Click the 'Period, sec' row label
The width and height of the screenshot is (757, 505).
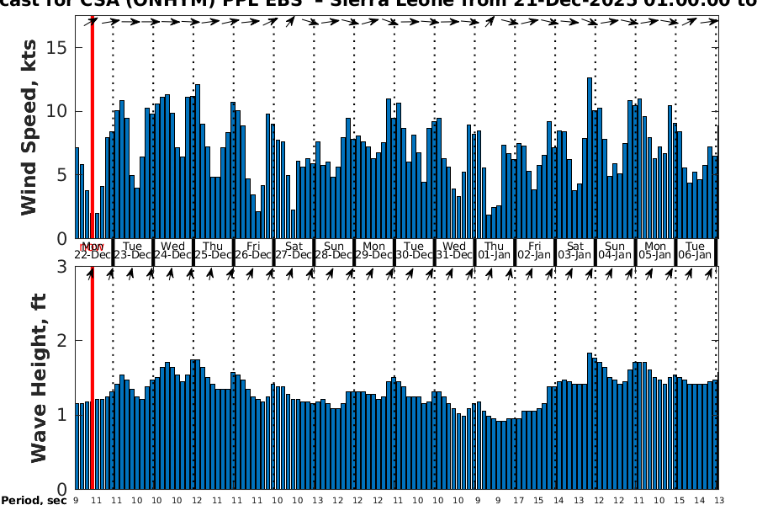pos(34,500)
